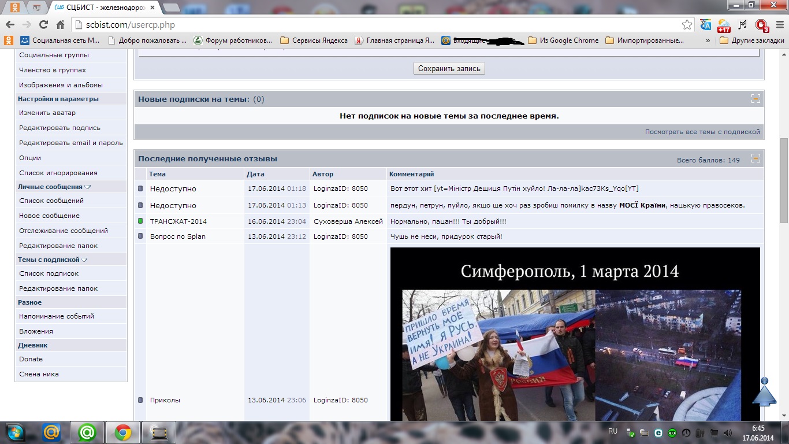Click the green status icon beside ТРАНСЖАТ-2014
The height and width of the screenshot is (444, 789).
tap(140, 221)
